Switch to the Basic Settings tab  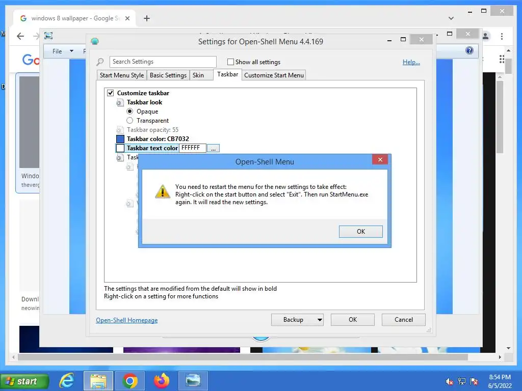(168, 75)
